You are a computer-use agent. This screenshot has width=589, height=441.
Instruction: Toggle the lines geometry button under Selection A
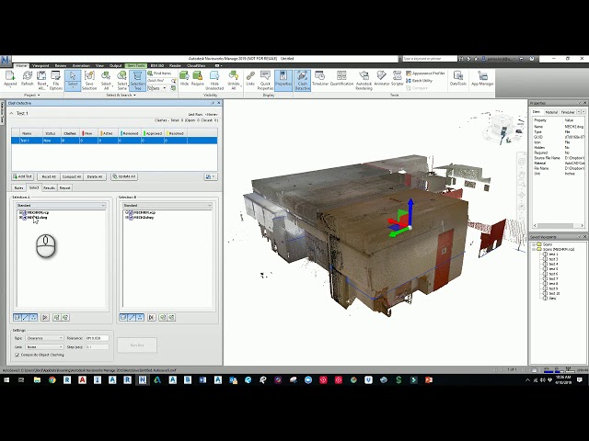pos(26,318)
